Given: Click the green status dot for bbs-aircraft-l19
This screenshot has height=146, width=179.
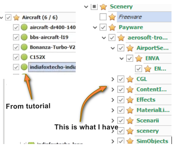Looking at the screenshot, I should [24, 37].
